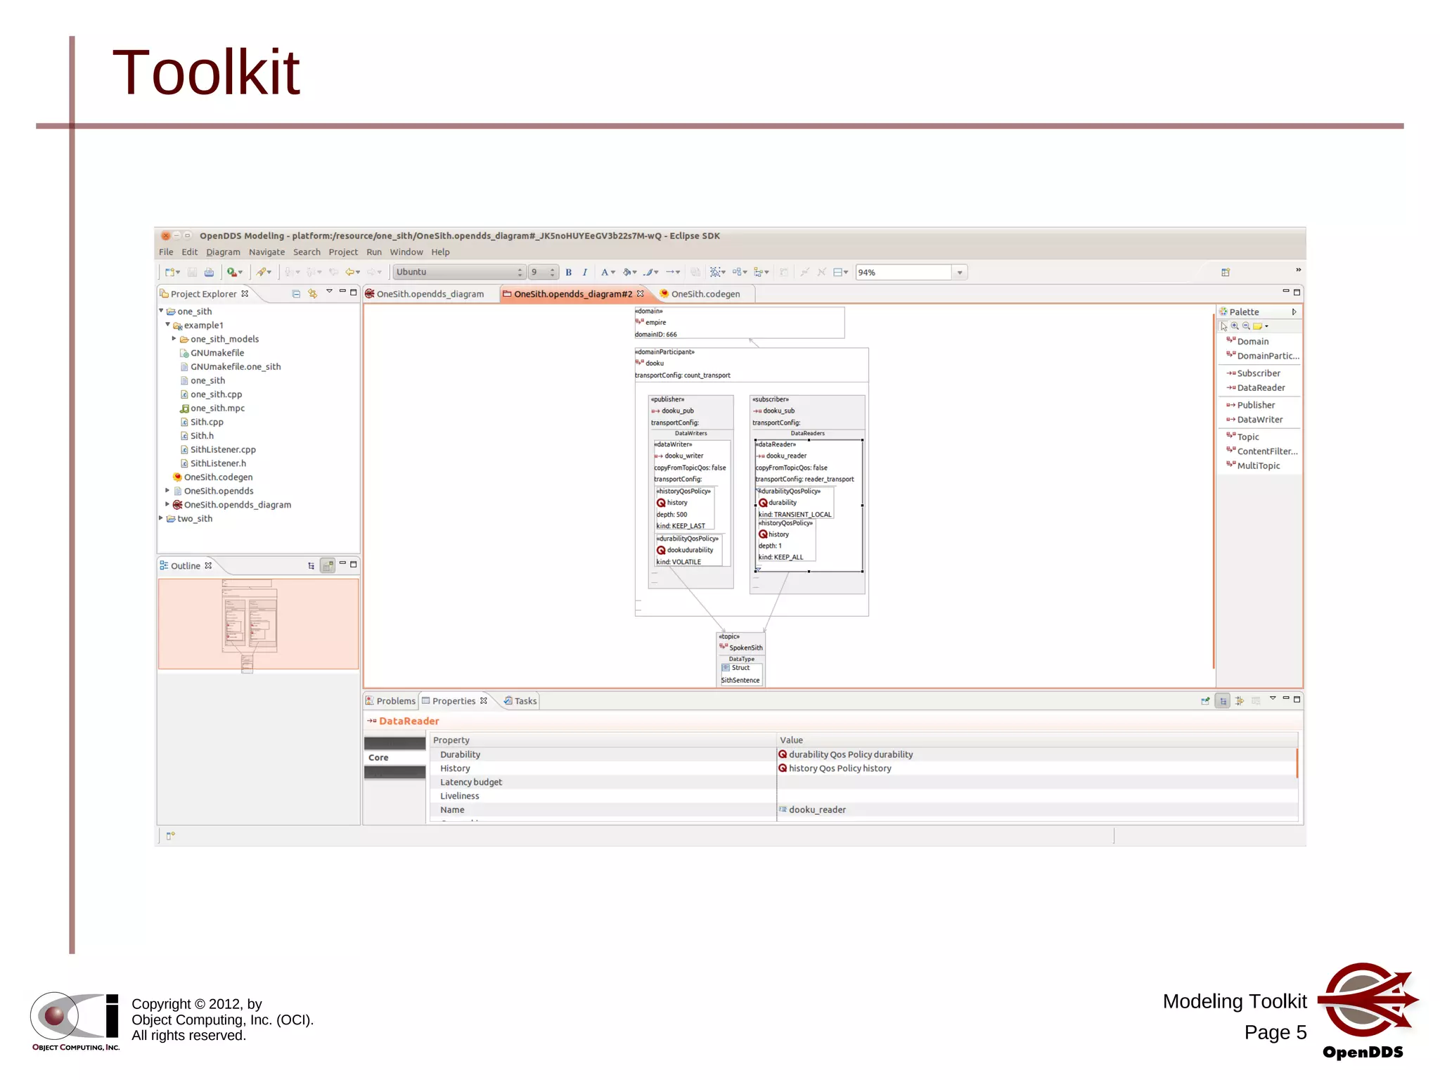Collapse All in Project Explorer

pos(296,294)
